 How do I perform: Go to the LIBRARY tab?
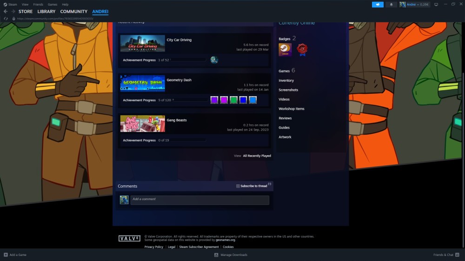(x=46, y=12)
